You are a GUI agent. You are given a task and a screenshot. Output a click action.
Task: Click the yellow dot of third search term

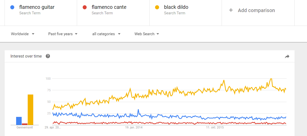[157, 8]
